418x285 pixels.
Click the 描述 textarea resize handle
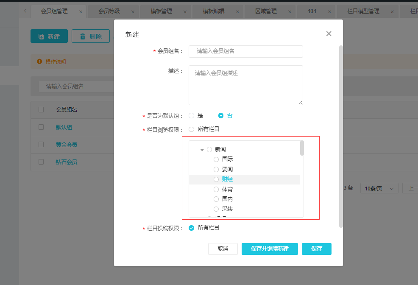pos(301,103)
